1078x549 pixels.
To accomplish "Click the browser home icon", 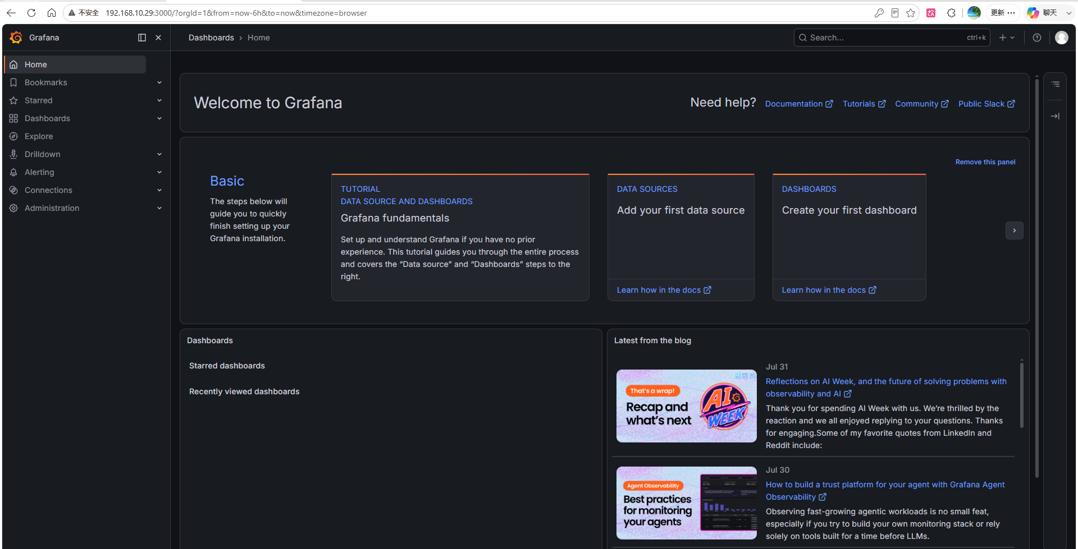I will [x=52, y=13].
